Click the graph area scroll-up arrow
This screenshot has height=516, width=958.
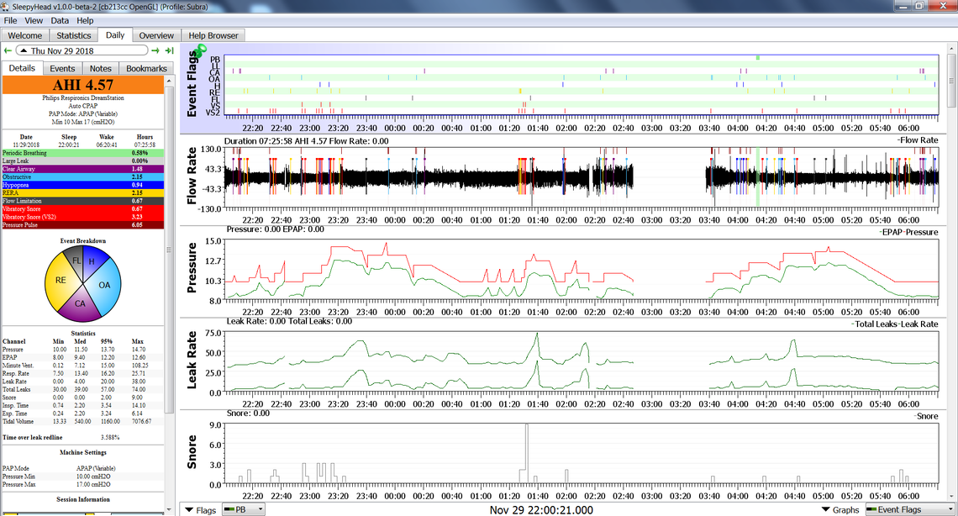[x=952, y=48]
